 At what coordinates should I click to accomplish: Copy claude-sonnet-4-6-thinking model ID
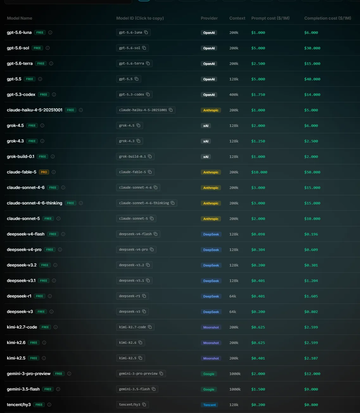(x=147, y=203)
